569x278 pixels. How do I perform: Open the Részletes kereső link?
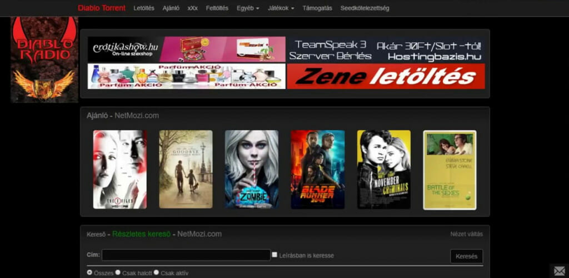(x=141, y=234)
